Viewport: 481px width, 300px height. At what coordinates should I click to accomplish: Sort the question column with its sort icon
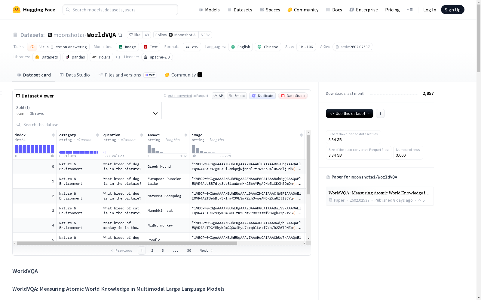(142, 135)
